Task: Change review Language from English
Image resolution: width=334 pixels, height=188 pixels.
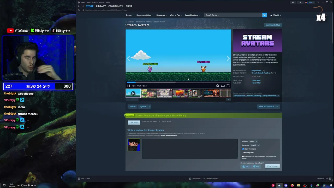Action: [x=255, y=145]
